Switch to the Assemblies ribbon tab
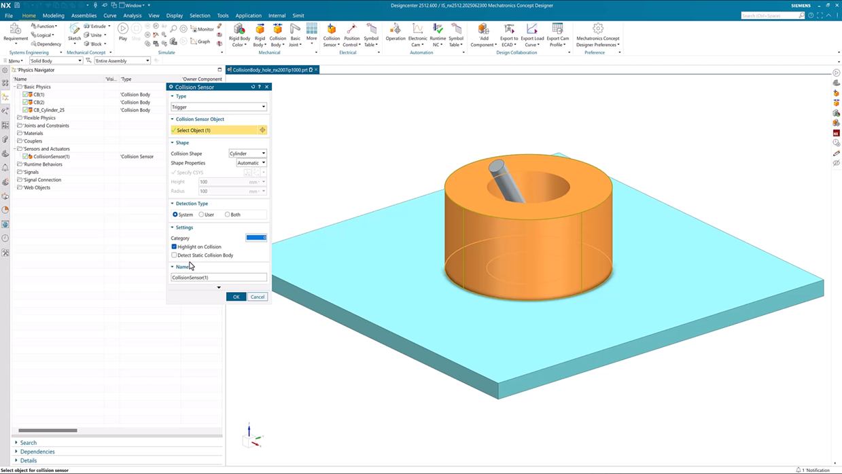842x474 pixels. pos(84,15)
